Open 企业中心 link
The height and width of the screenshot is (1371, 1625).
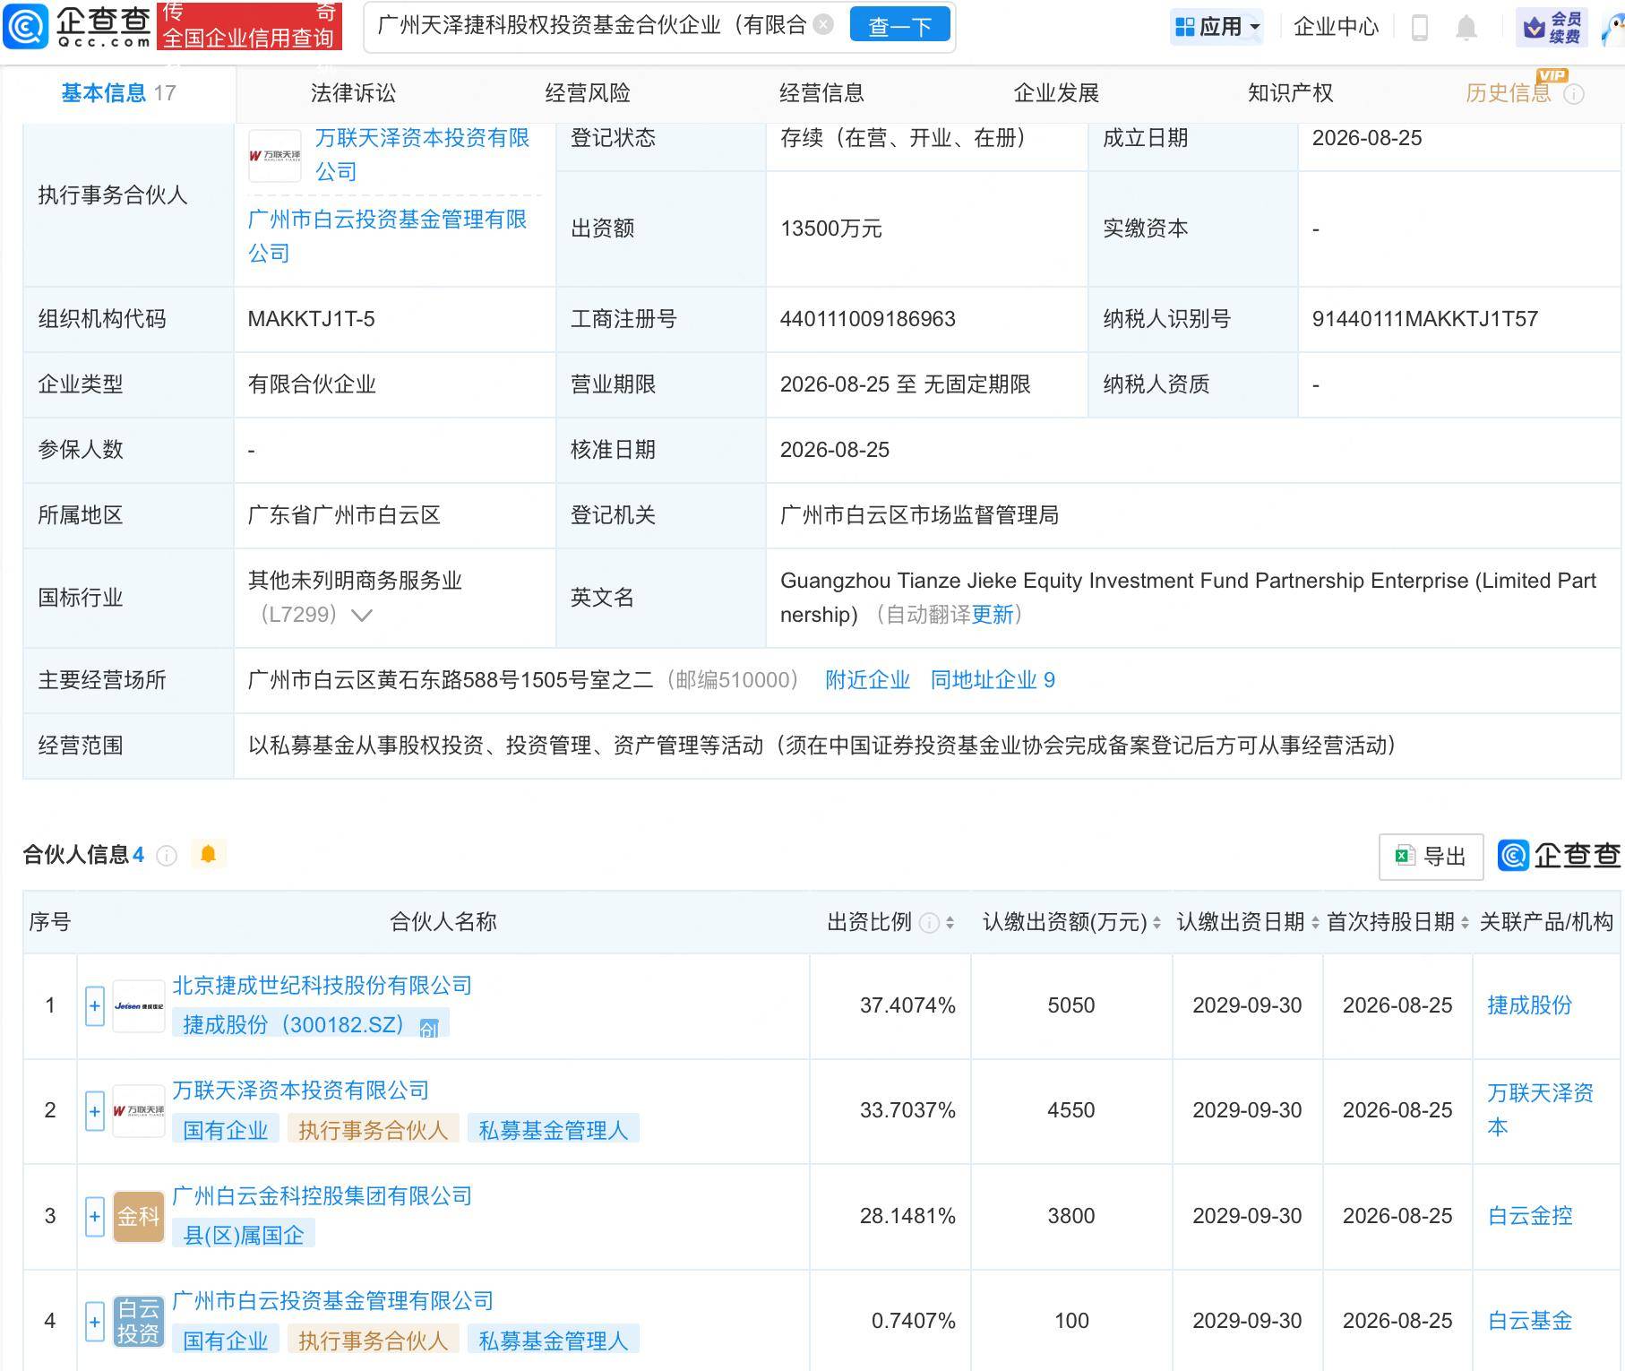coord(1336,27)
